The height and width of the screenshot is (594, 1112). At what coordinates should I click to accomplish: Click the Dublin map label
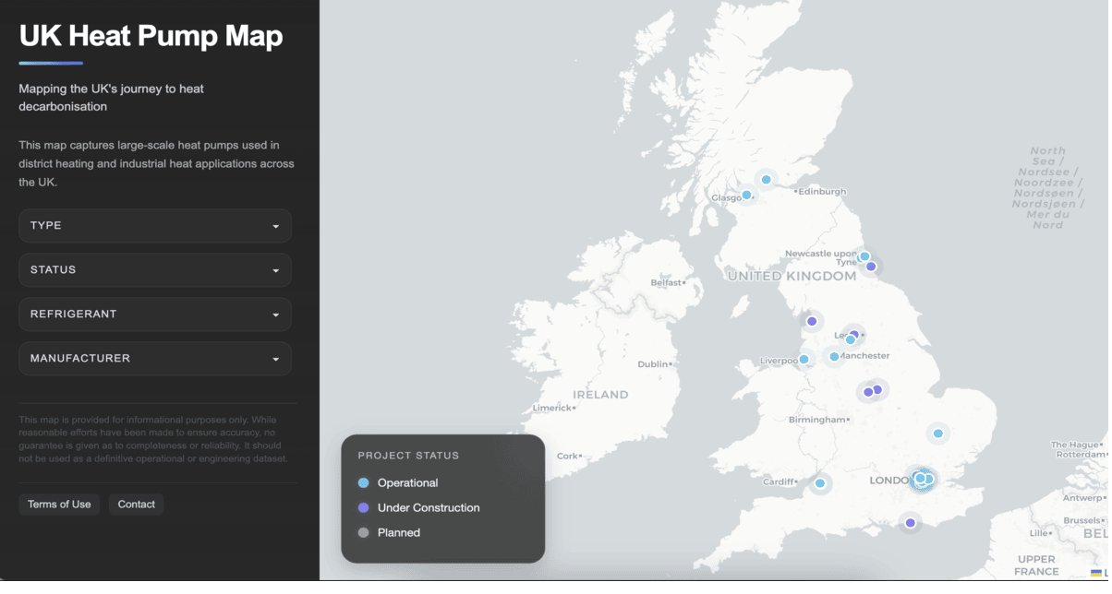[x=654, y=364]
